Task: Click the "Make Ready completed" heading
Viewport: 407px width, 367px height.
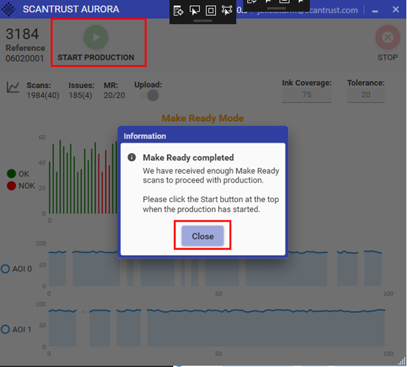Action: (x=188, y=158)
